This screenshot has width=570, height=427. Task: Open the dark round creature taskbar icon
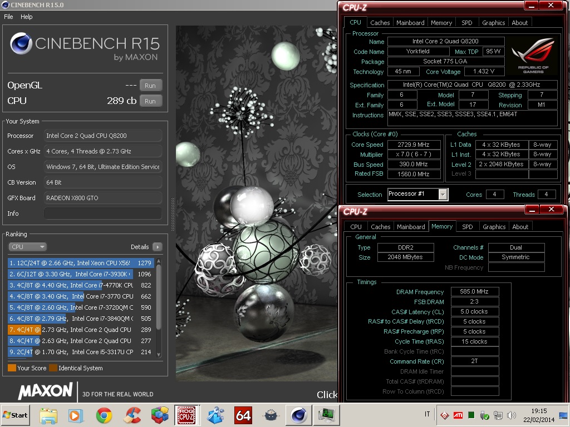(271, 415)
